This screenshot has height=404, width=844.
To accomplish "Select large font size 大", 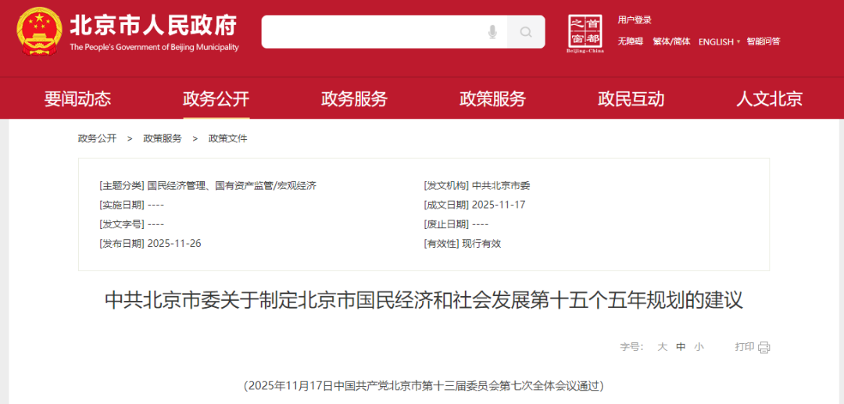I will click(662, 347).
